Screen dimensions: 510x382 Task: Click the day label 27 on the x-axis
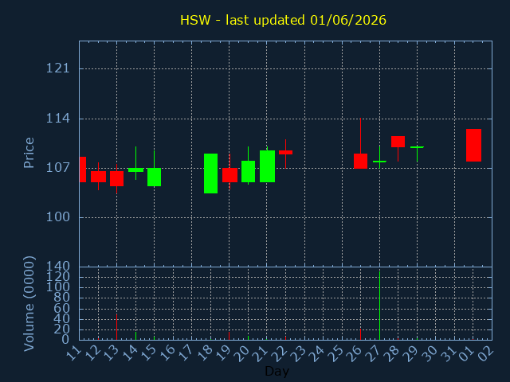coord(374,353)
